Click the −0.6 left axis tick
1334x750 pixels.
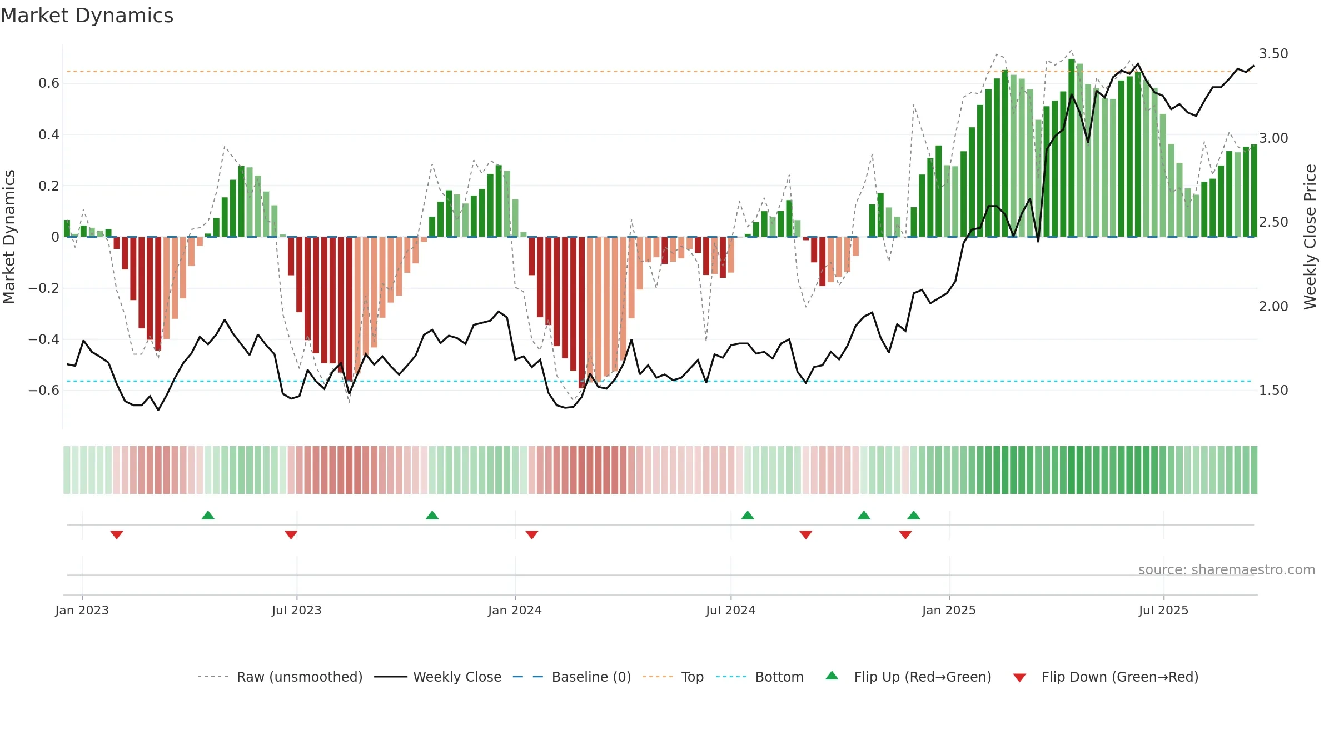44,391
